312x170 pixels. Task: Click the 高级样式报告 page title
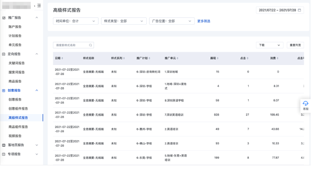point(67,10)
